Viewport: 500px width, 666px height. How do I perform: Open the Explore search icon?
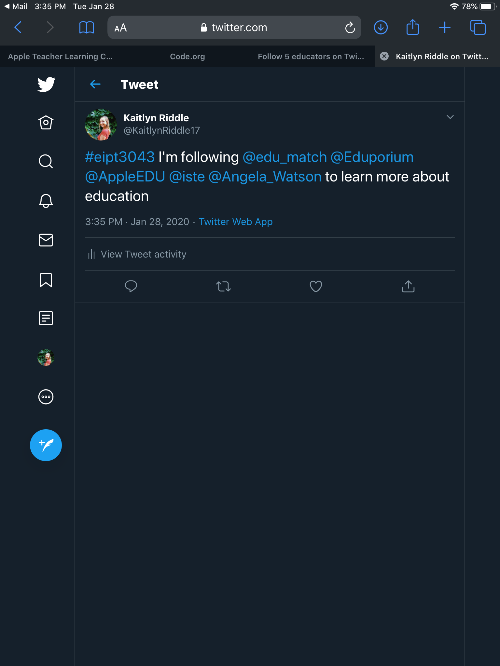46,161
